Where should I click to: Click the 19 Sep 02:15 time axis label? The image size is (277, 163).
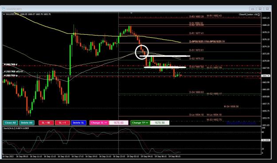coord(133,156)
